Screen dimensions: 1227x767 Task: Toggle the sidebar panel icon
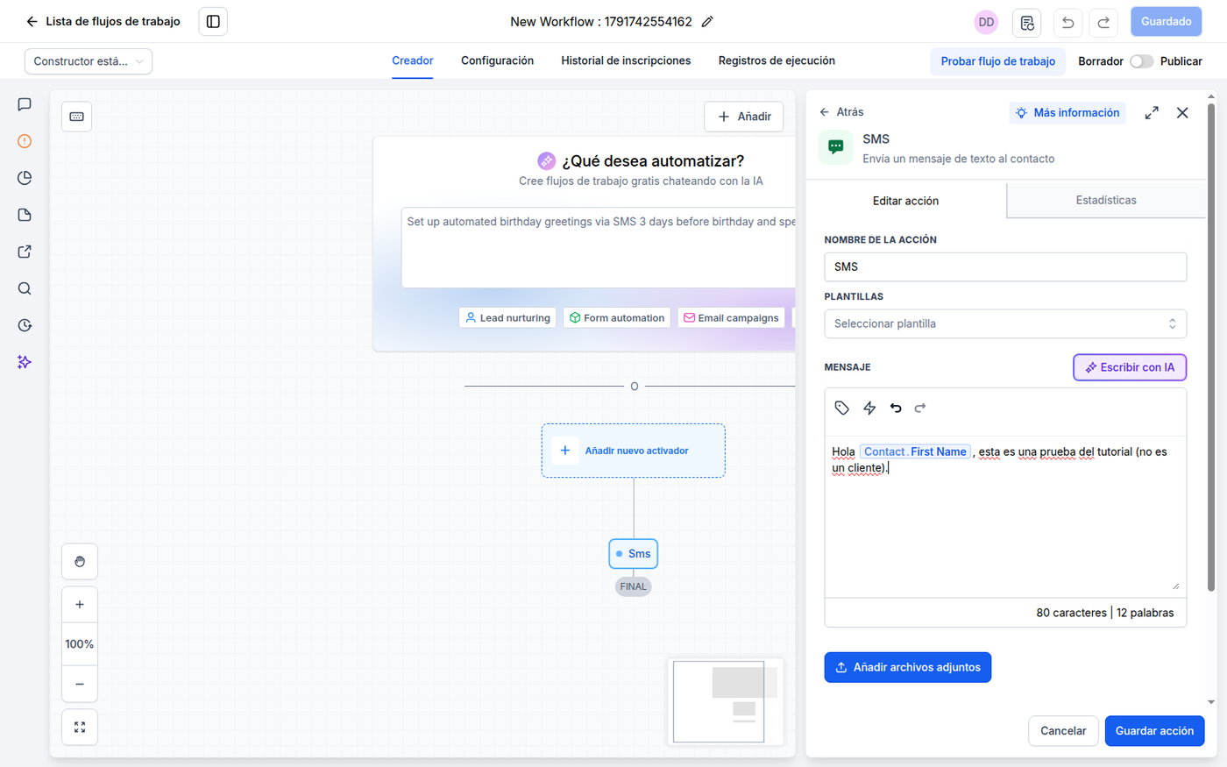pyautogui.click(x=213, y=22)
